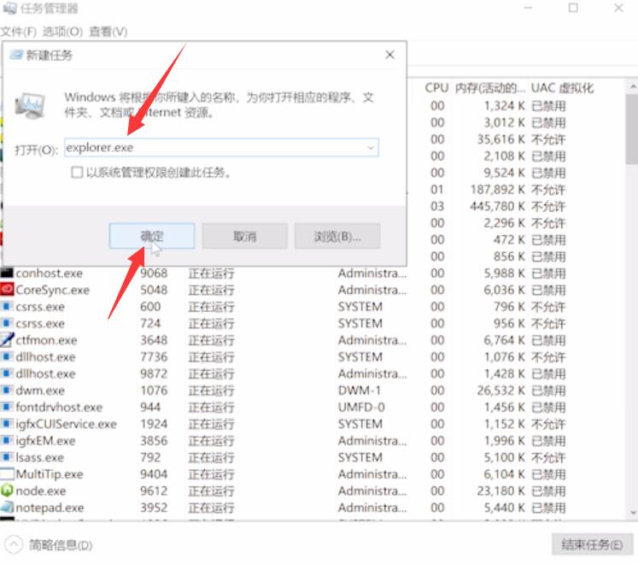638x564 pixels.
Task: Click PID 9068 cell
Action: [x=154, y=273]
